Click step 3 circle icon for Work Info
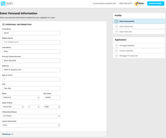166x138 pixels. (x=116, y=32)
